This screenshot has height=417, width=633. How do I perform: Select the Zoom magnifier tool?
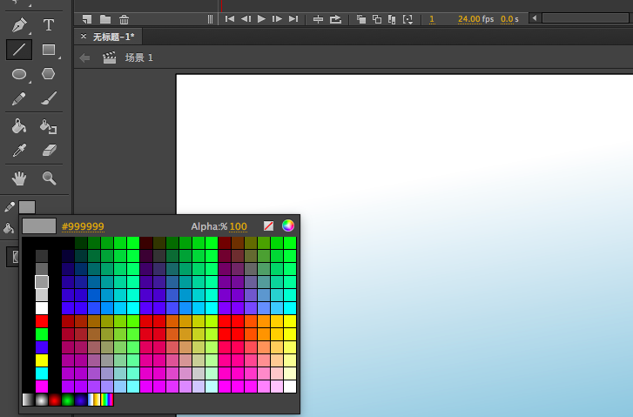click(49, 178)
